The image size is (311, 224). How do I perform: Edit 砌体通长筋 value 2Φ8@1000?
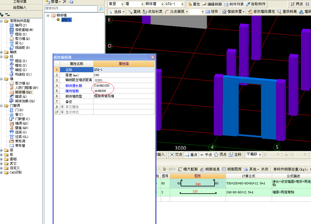pyautogui.click(x=124, y=86)
